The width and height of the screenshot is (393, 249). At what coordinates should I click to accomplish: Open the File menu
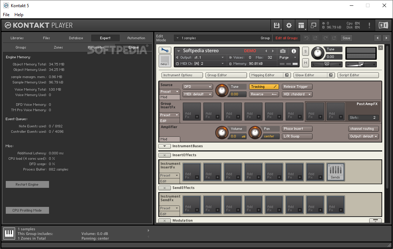pyautogui.click(x=6, y=14)
